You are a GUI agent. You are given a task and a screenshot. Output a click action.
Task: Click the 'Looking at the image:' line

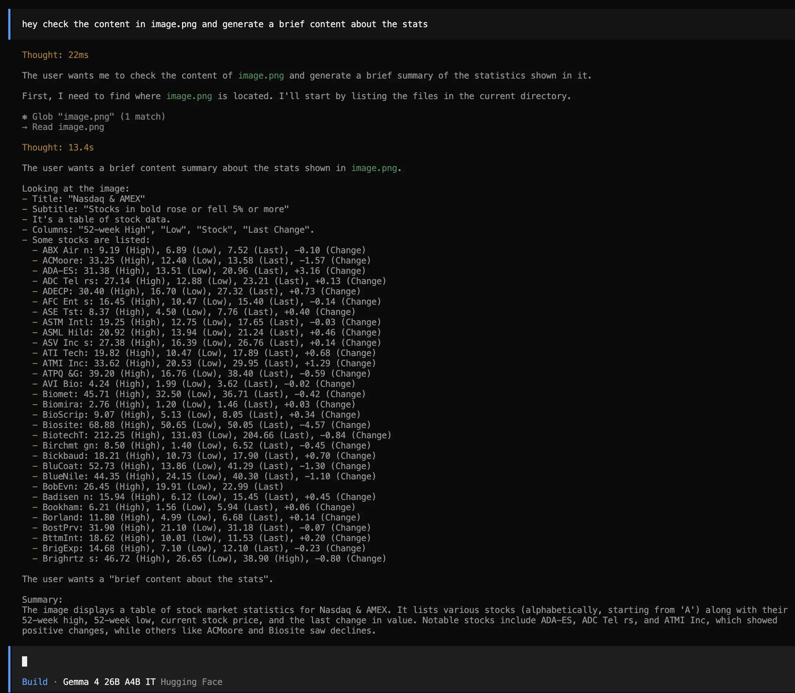point(76,188)
